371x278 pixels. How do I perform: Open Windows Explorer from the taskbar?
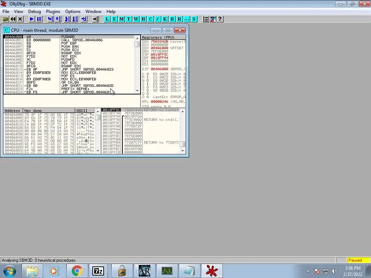pyautogui.click(x=32, y=271)
